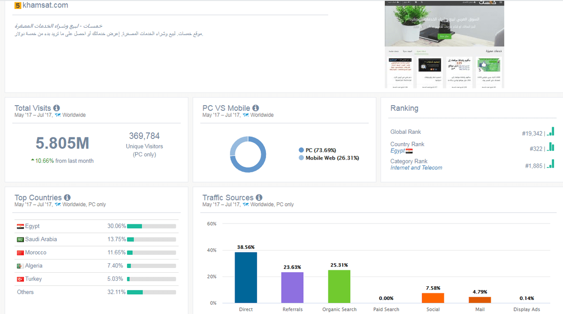Click the Top Countries info icon

(68, 198)
